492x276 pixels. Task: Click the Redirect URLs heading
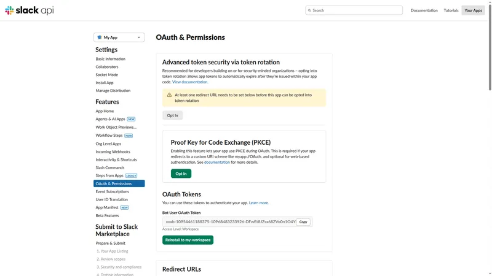pos(181,269)
